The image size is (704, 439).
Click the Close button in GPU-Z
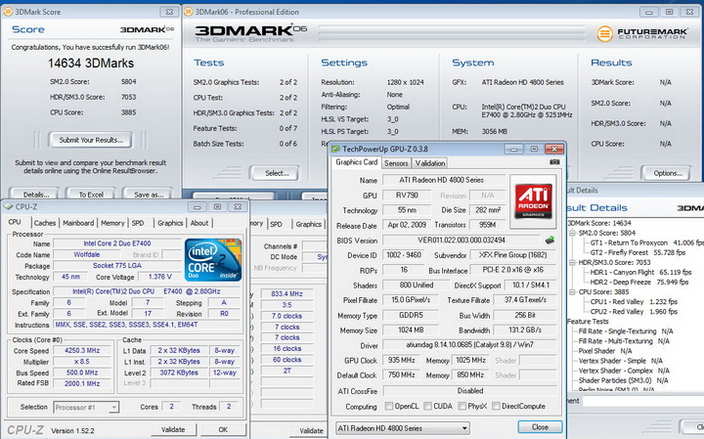tap(540, 427)
